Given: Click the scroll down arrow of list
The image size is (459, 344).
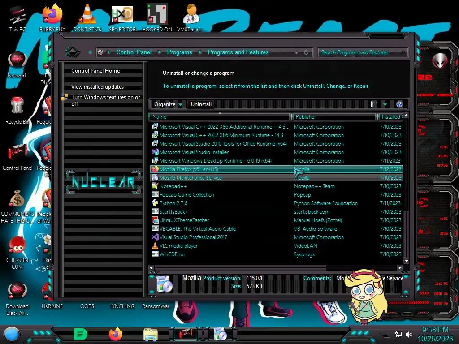Looking at the screenshot, I should [406, 261].
